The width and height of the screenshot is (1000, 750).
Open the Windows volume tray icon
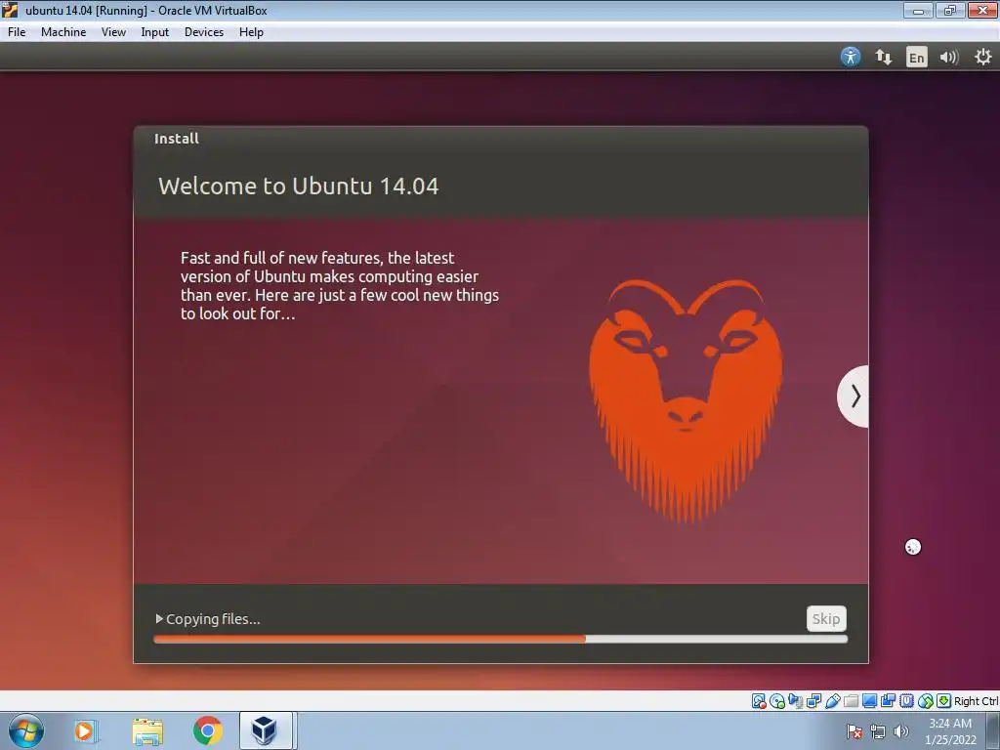pyautogui.click(x=901, y=731)
